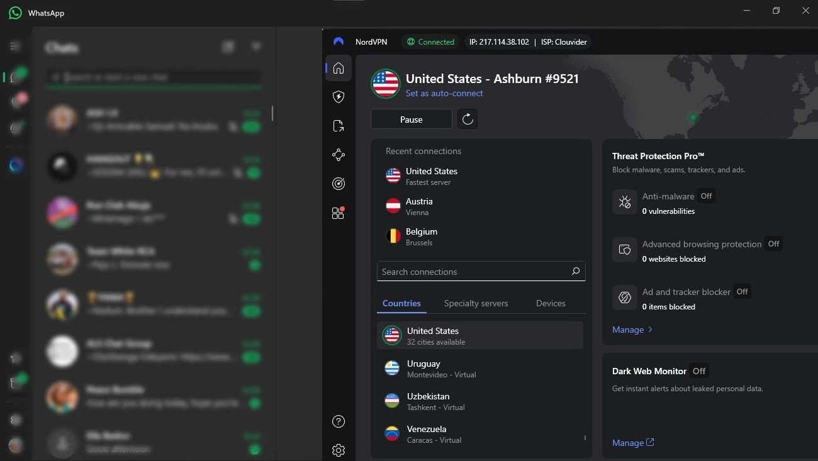Set Ashburn #9521 as auto-connect
This screenshot has height=461, width=818.
444,93
